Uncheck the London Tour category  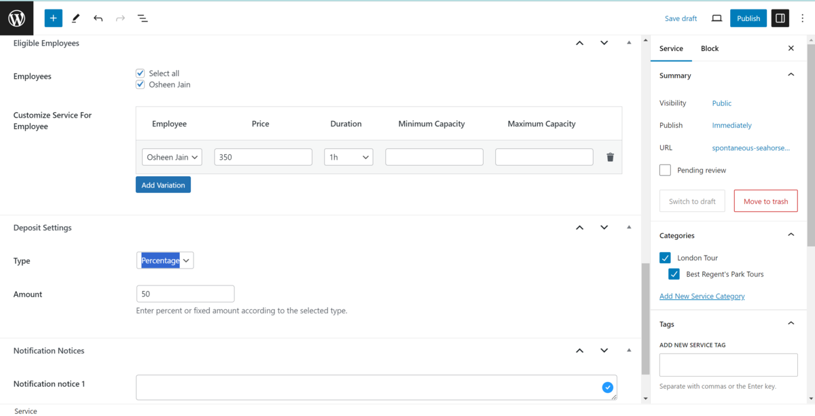coord(666,258)
